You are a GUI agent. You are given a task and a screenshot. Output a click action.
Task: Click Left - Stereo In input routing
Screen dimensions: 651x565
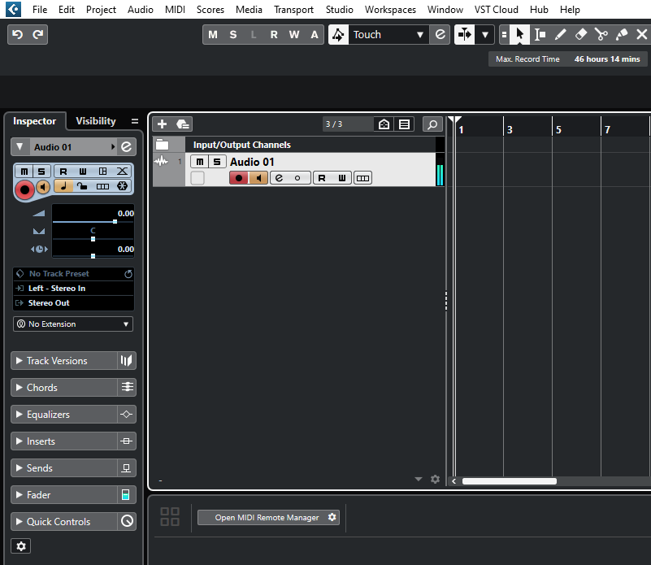click(x=73, y=289)
